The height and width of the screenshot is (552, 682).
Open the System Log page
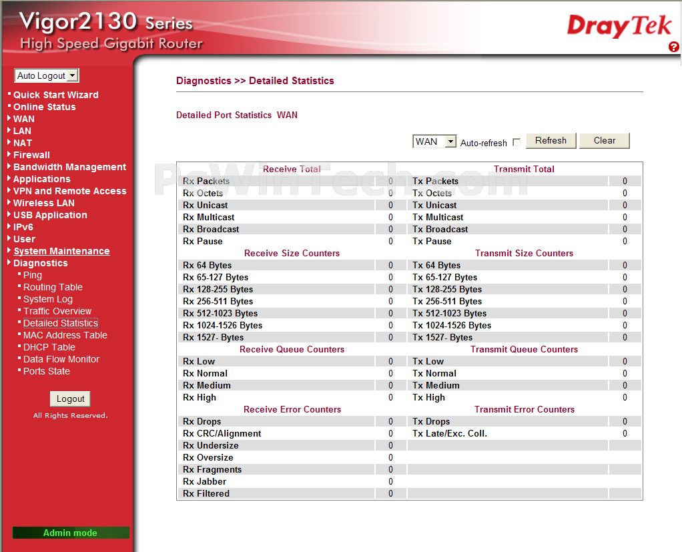[x=48, y=299]
